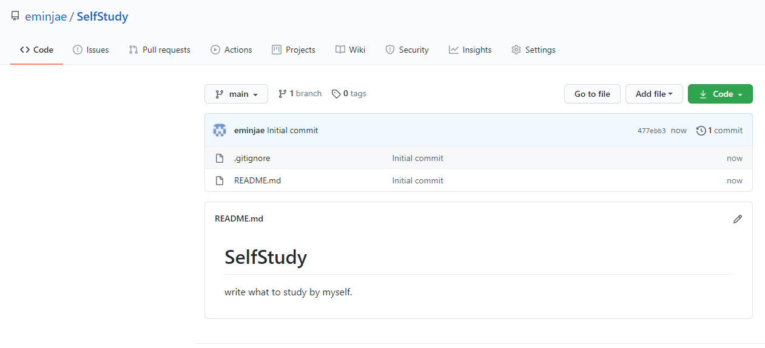The width and height of the screenshot is (765, 348).
Task: Expand the main branch dropdown
Action: click(236, 94)
